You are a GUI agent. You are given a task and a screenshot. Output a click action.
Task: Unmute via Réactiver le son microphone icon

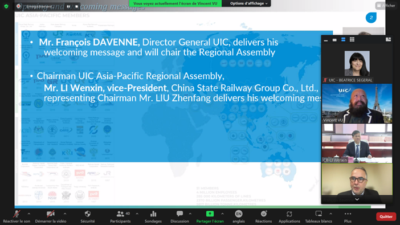click(17, 214)
